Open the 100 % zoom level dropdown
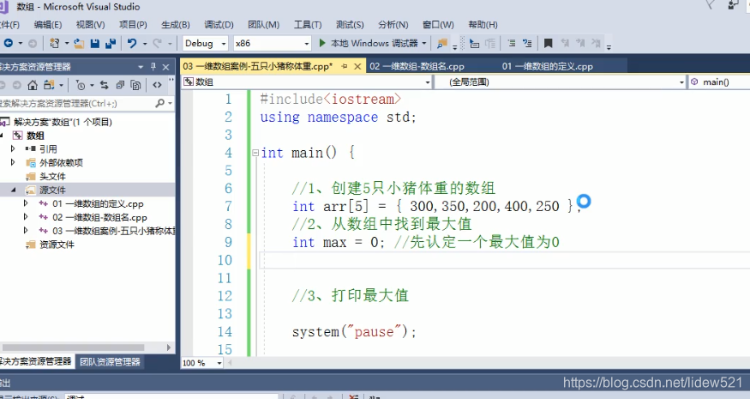This screenshot has width=750, height=399. click(x=202, y=363)
